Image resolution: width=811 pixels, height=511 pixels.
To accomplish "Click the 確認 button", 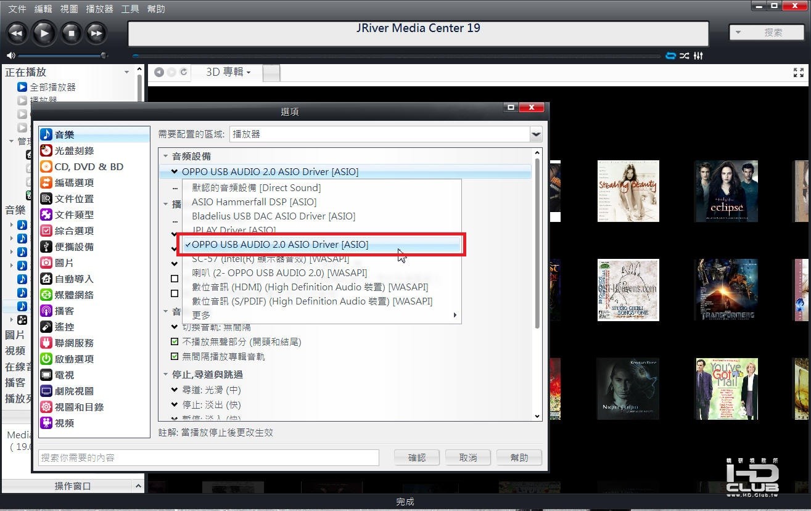I will coord(417,457).
